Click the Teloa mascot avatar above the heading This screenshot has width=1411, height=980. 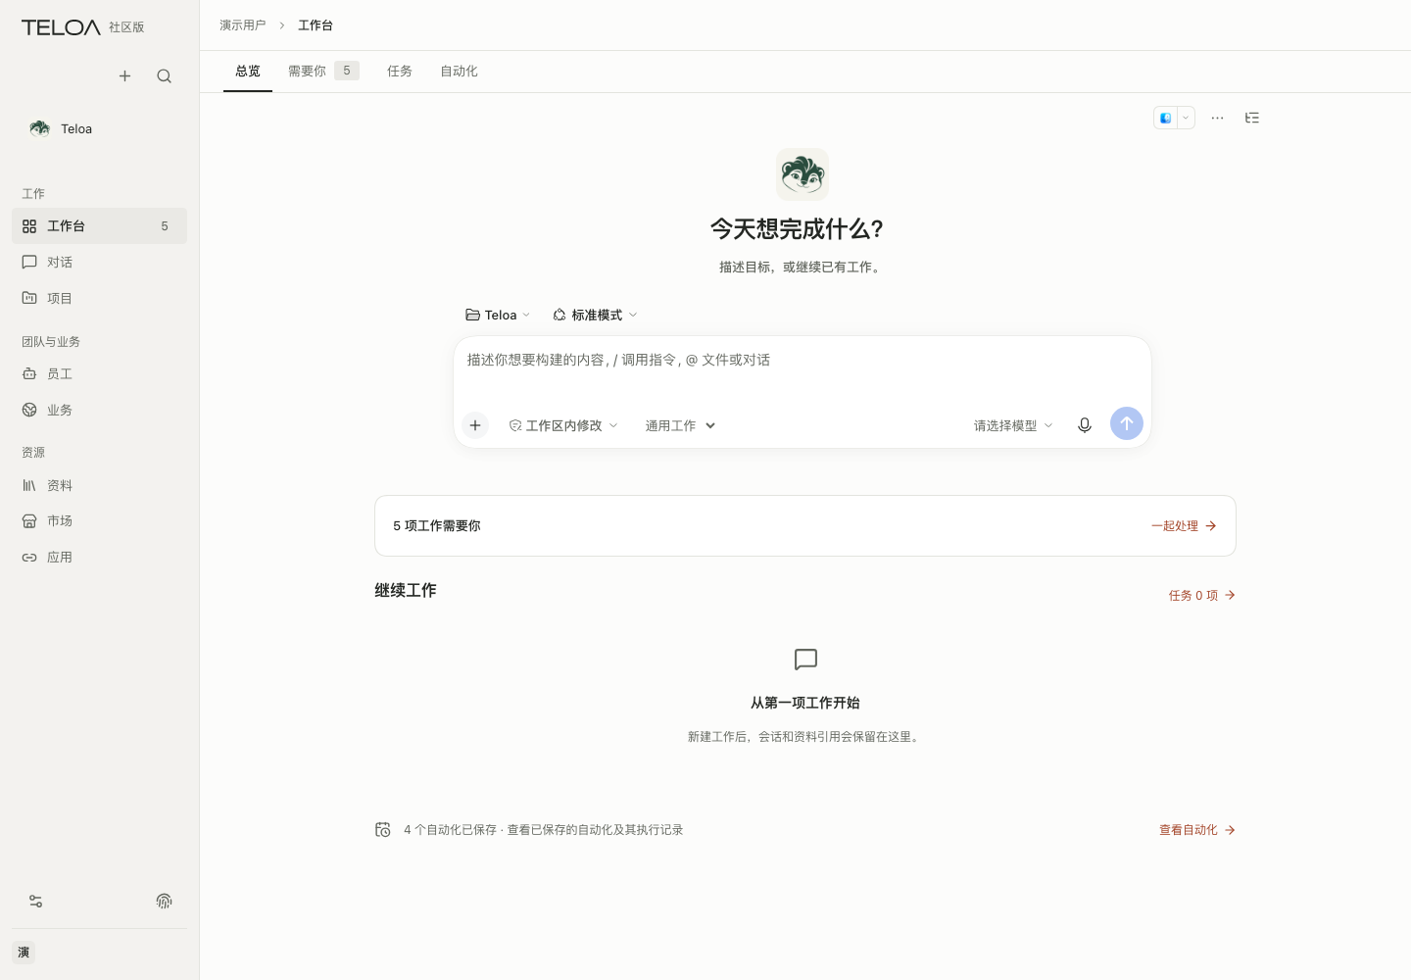[x=803, y=174]
